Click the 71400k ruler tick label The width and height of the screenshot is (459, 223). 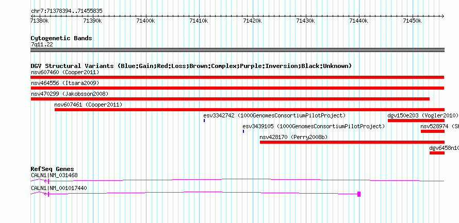click(x=146, y=21)
